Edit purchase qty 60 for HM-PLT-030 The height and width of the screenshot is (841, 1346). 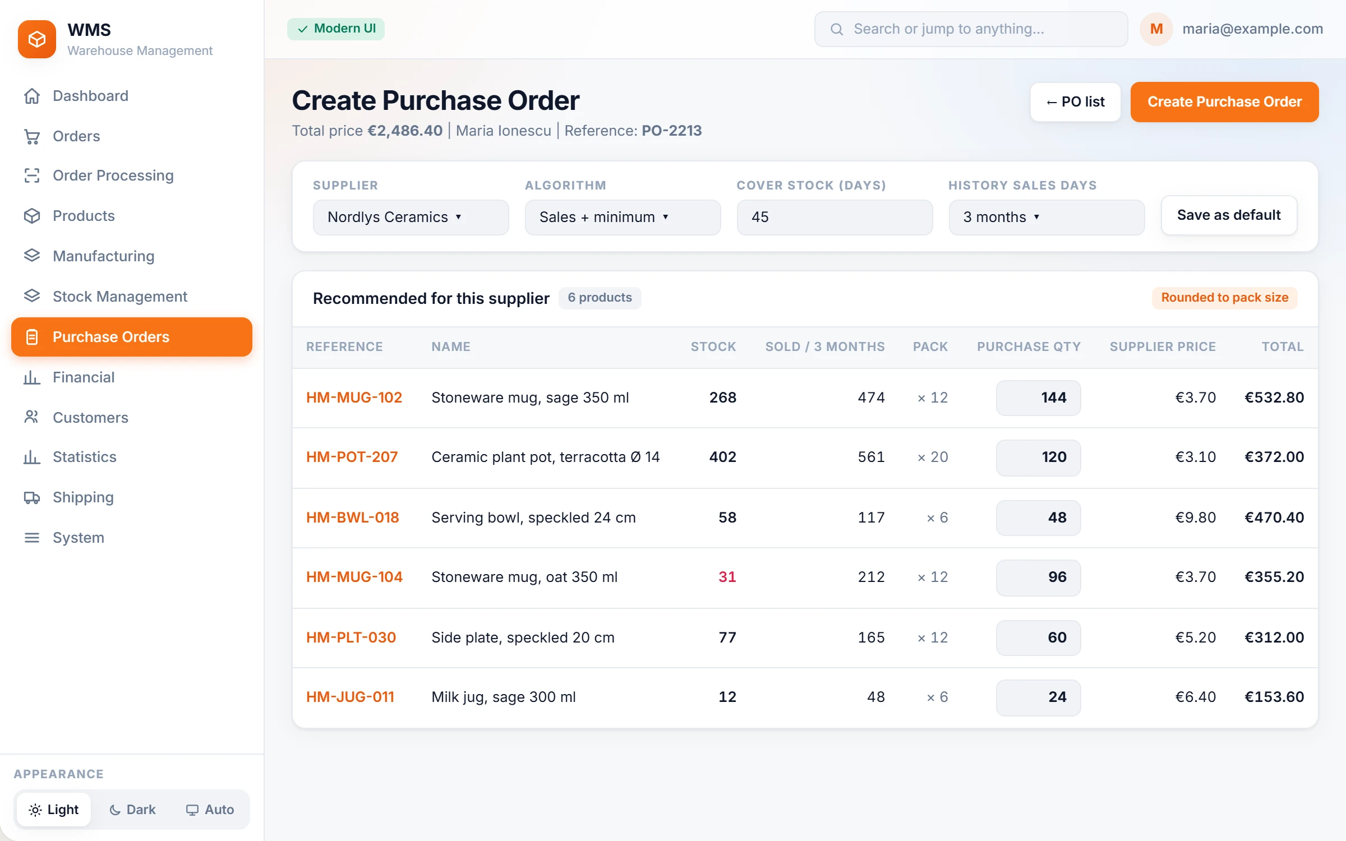pos(1038,638)
